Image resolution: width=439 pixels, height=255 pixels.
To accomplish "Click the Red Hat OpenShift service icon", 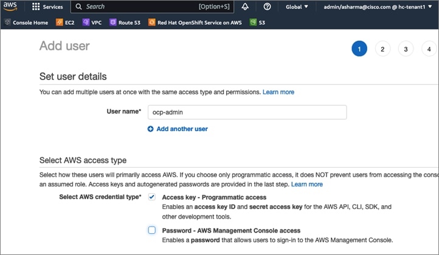I will coord(151,22).
